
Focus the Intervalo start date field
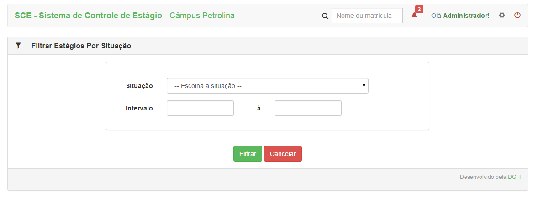pyautogui.click(x=200, y=108)
